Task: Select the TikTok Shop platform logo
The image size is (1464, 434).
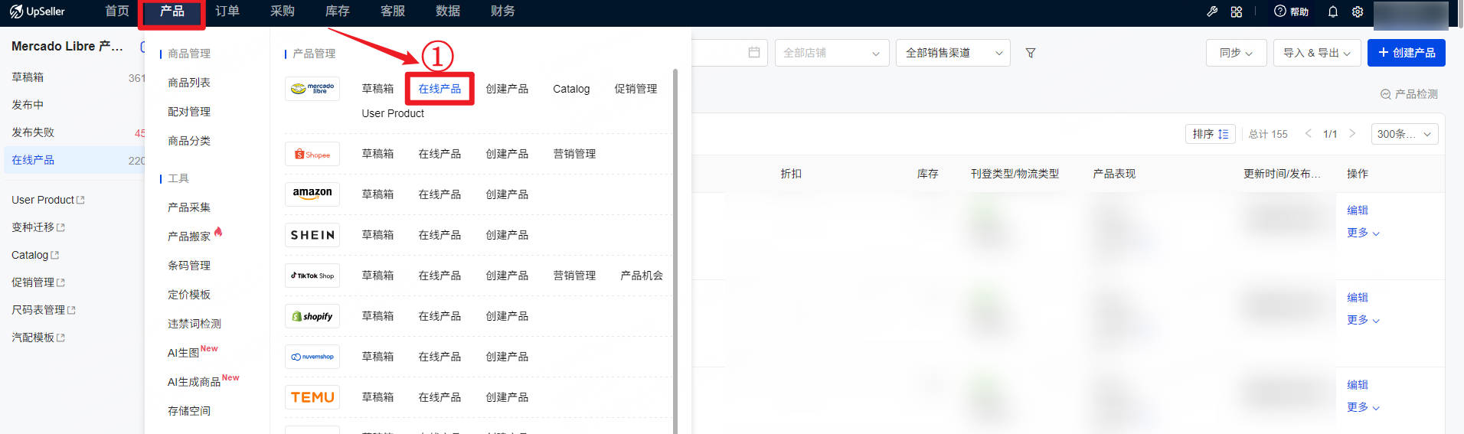Action: coord(312,276)
